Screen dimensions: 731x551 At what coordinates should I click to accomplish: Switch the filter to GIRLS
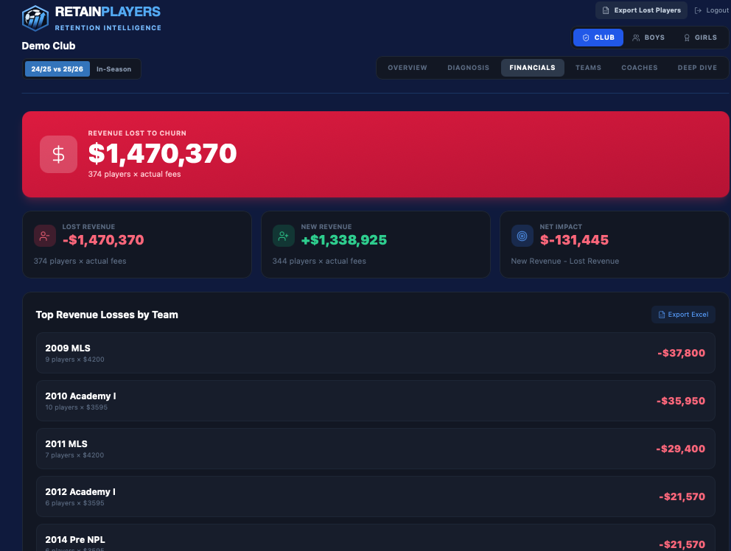(x=699, y=38)
